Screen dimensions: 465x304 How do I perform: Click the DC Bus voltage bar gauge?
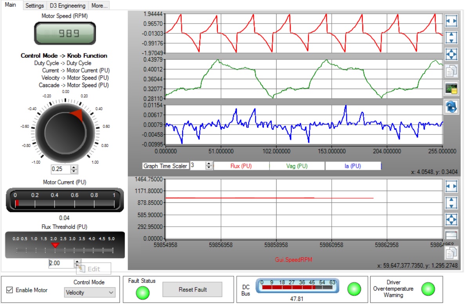297,285
